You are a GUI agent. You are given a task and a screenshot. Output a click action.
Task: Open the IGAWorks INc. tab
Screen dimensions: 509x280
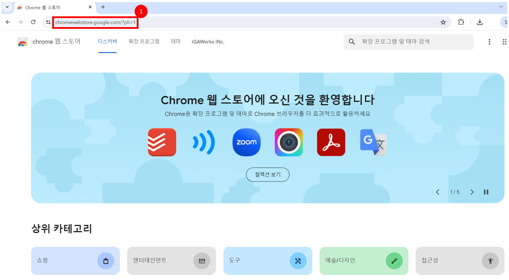pyautogui.click(x=208, y=42)
